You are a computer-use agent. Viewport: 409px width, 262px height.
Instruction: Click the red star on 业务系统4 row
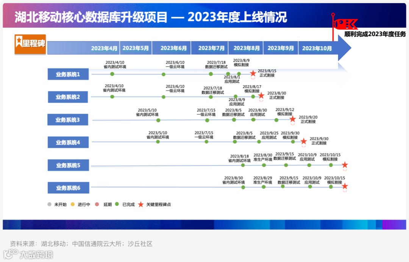tap(304, 141)
